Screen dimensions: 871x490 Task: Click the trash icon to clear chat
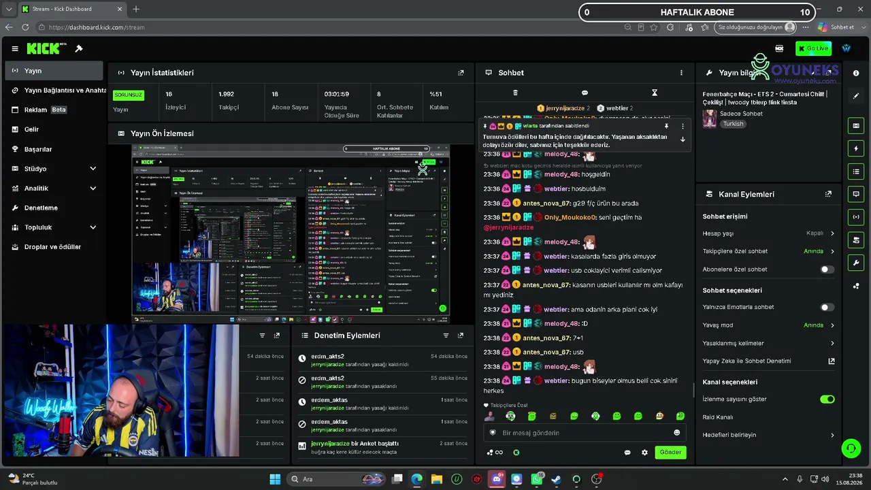click(515, 93)
